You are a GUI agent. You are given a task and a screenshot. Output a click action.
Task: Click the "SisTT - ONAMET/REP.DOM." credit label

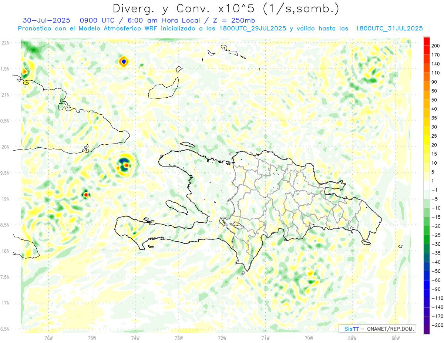(x=377, y=329)
